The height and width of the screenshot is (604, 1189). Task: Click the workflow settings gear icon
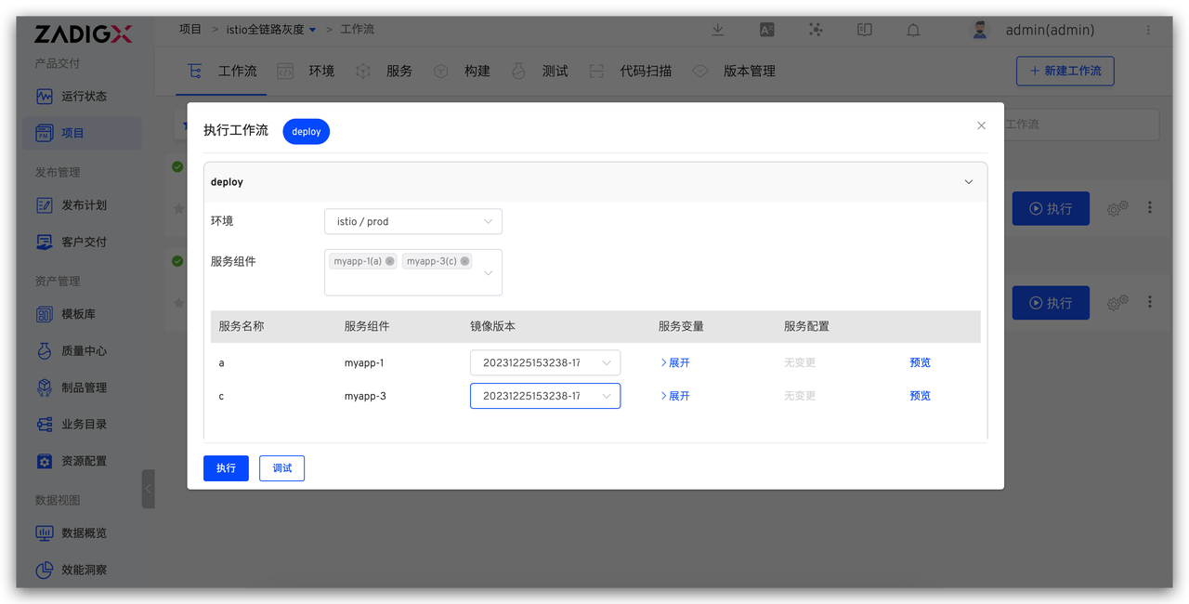1117,207
